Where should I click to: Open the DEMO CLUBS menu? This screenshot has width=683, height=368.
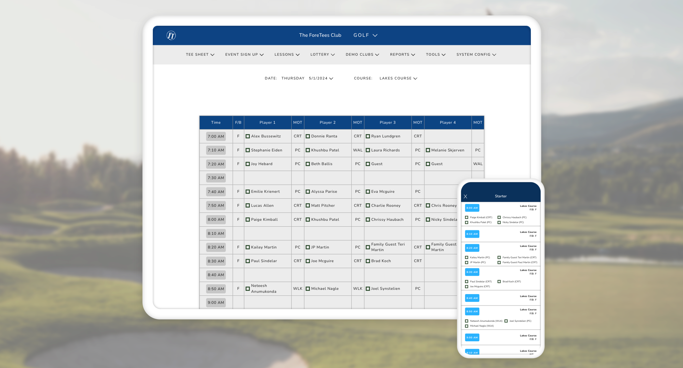click(x=362, y=55)
